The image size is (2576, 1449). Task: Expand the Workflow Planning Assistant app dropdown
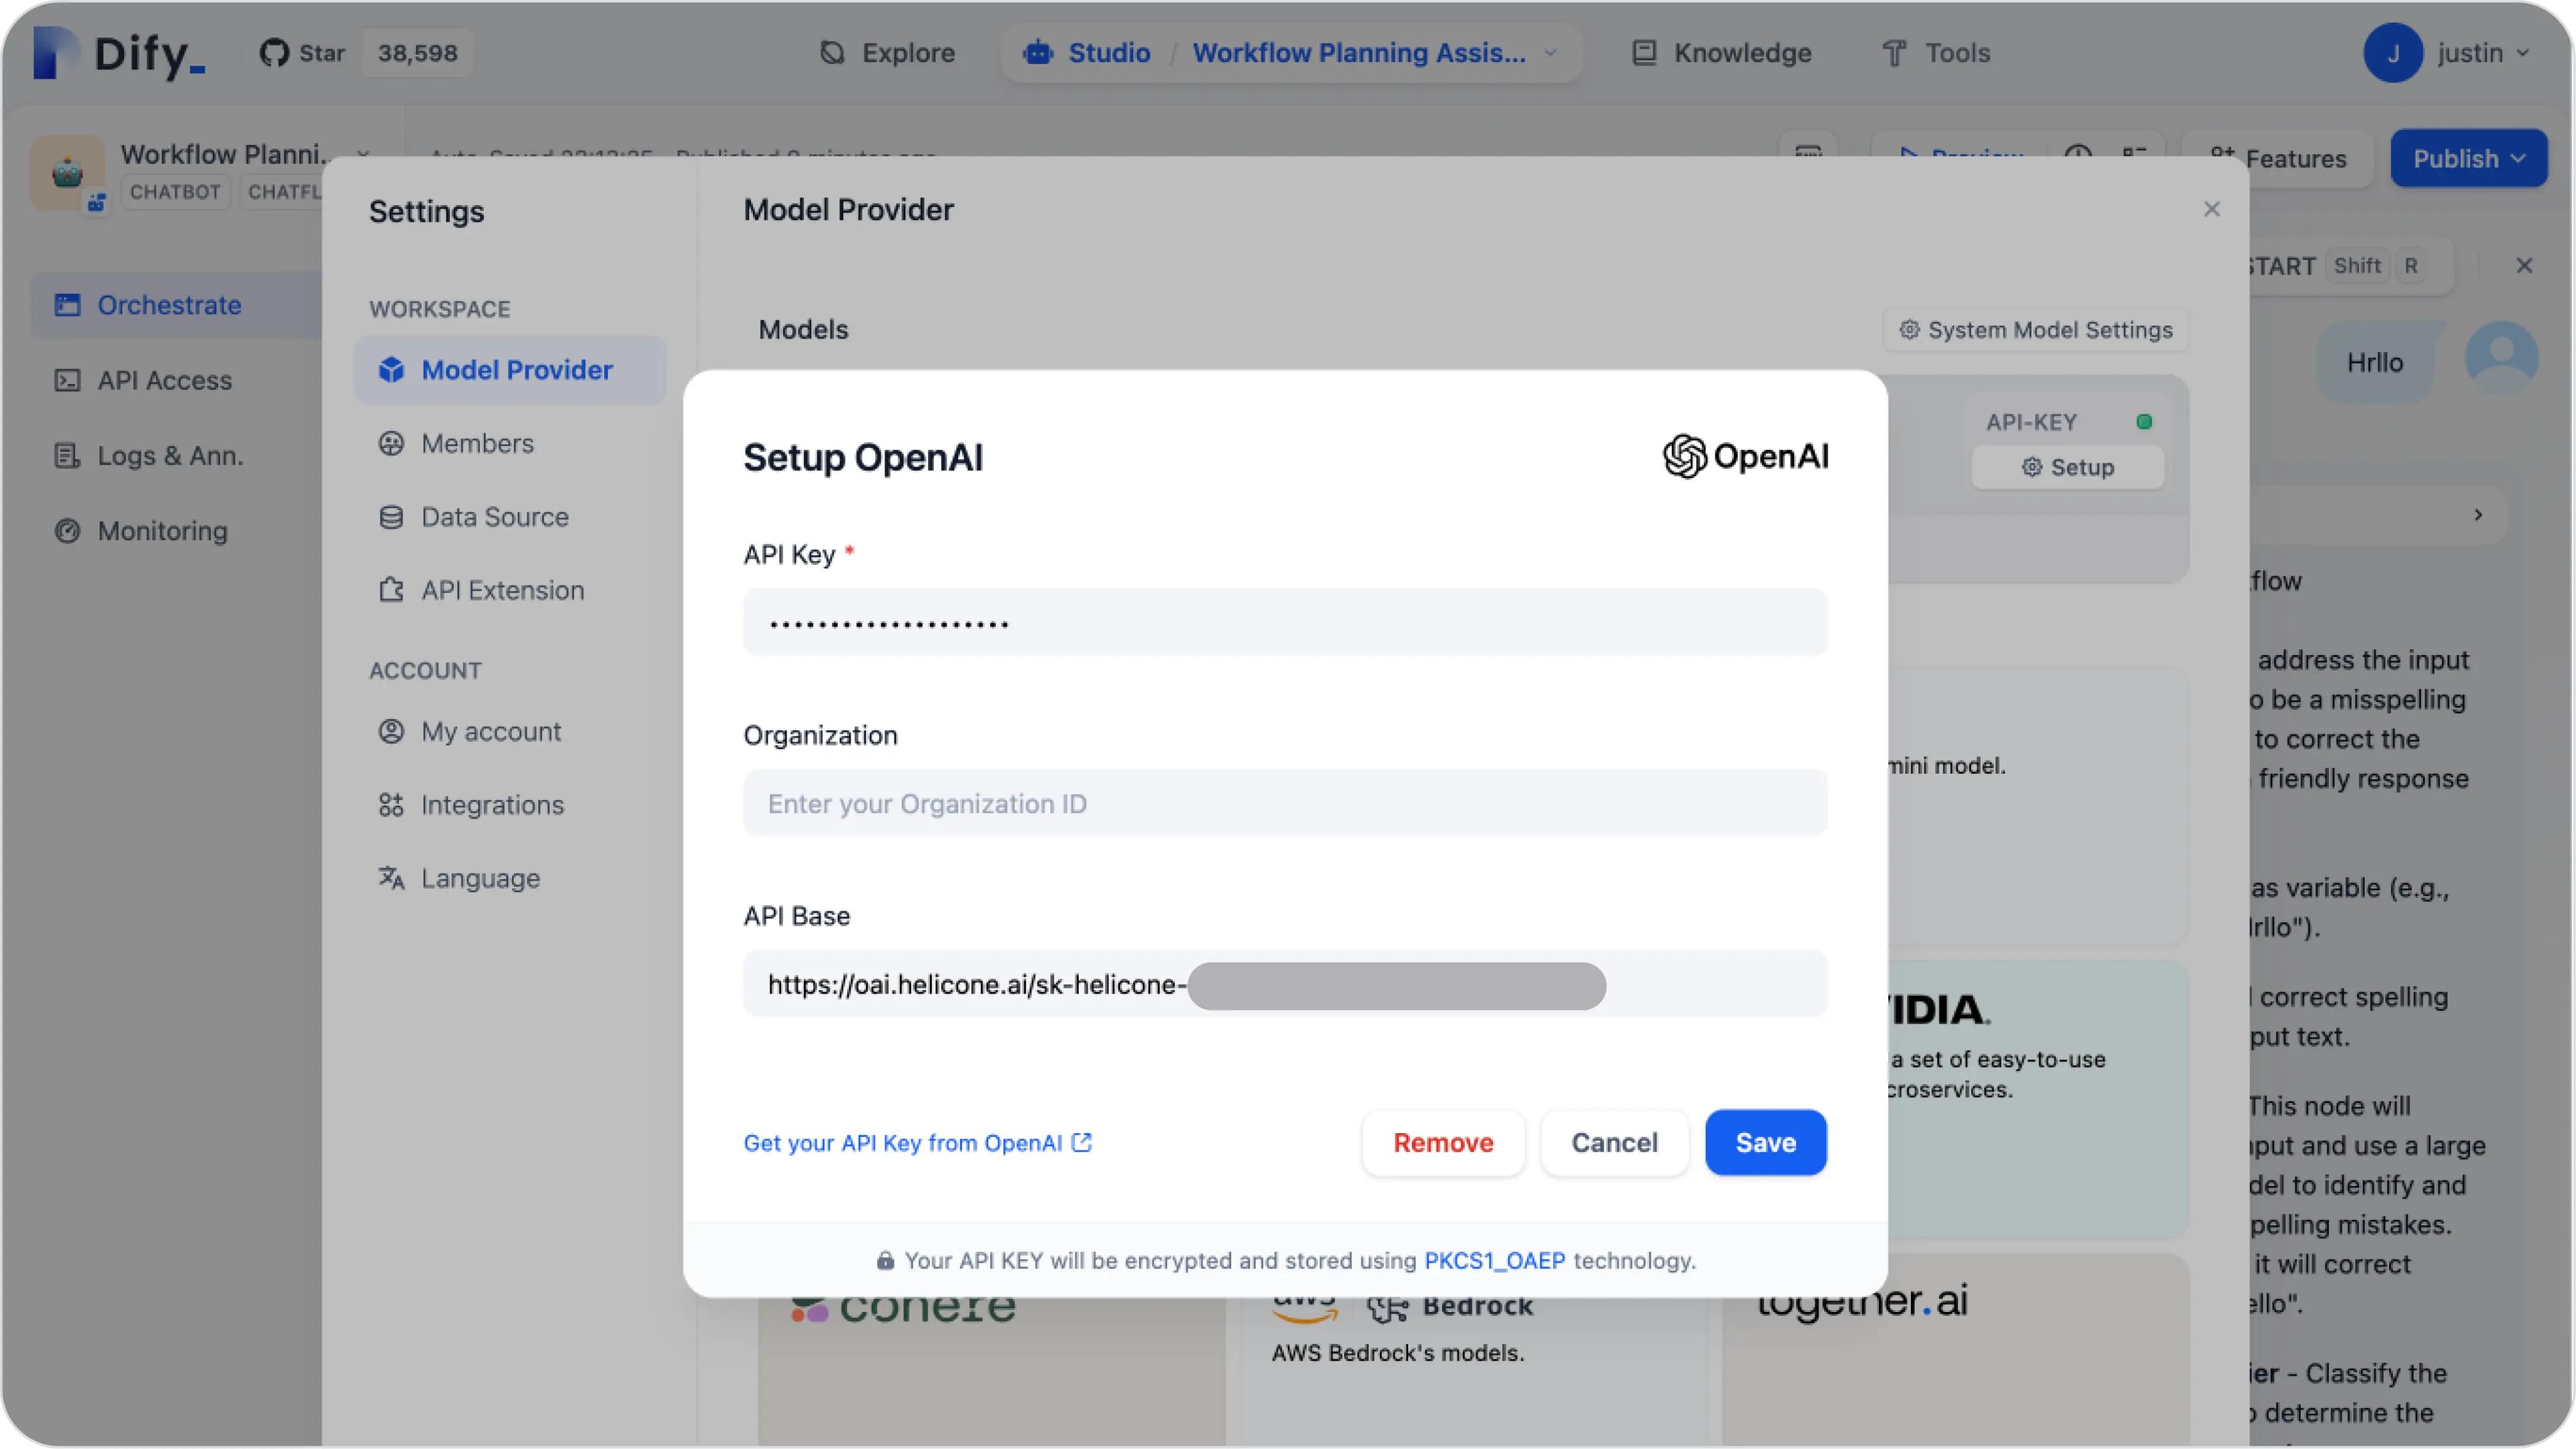1550,53
